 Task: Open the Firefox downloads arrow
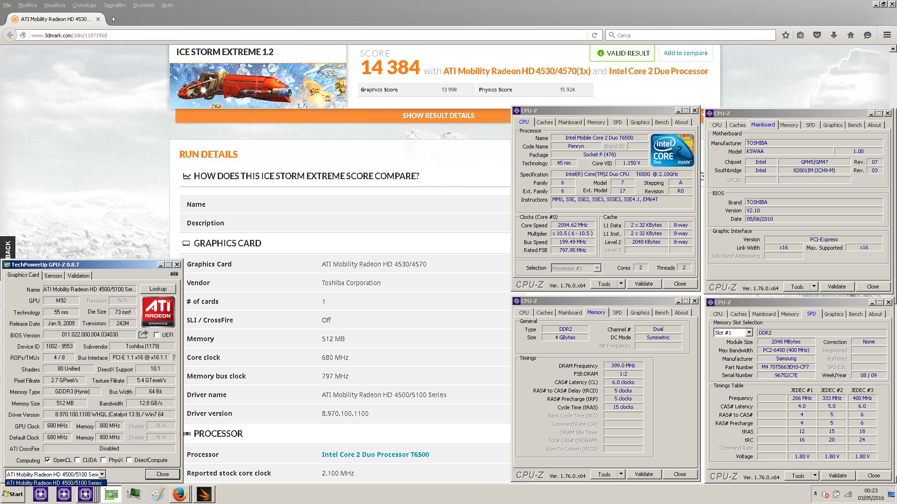pyautogui.click(x=834, y=35)
